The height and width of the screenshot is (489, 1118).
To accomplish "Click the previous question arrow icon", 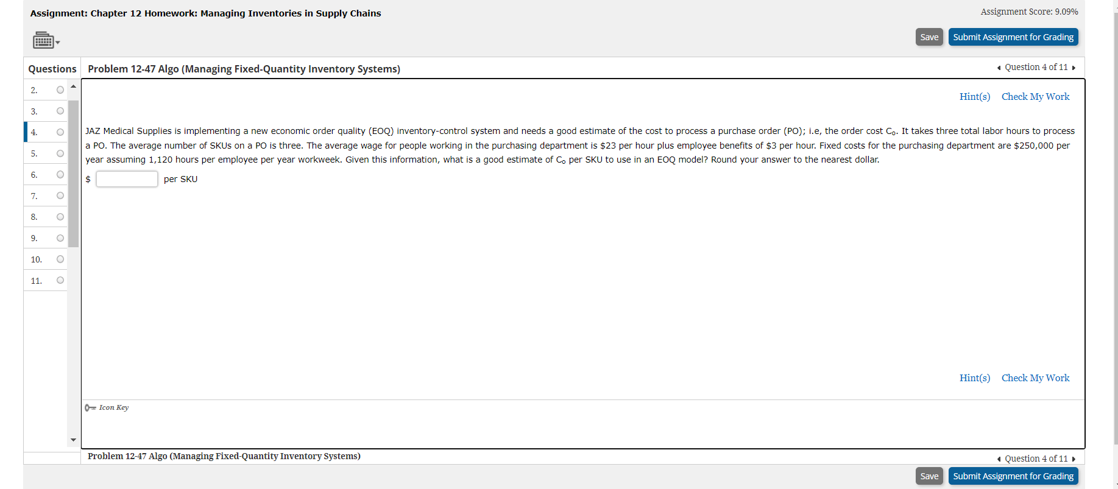I will click(999, 67).
